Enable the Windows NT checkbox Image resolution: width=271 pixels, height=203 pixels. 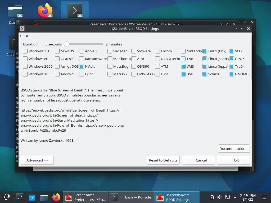pyautogui.click(x=25, y=59)
